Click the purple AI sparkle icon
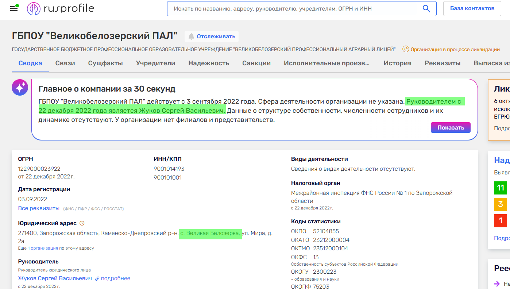Image resolution: width=510 pixels, height=289 pixels. [x=20, y=88]
